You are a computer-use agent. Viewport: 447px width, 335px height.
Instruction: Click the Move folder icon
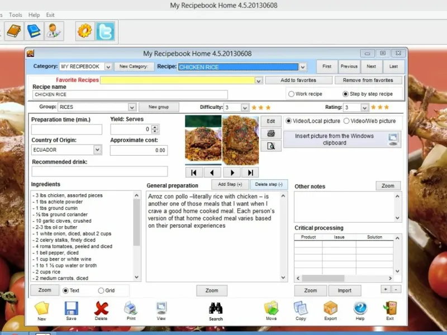[271, 311]
